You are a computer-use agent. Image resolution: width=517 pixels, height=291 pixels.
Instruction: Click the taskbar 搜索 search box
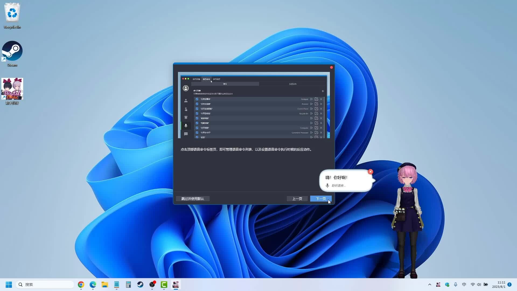click(x=45, y=285)
